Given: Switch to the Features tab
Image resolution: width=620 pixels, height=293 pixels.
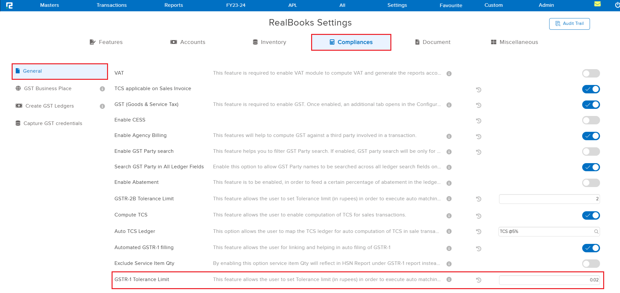Looking at the screenshot, I should pyautogui.click(x=106, y=42).
